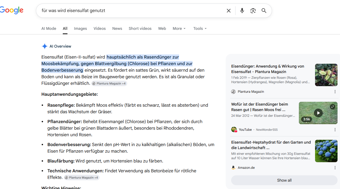Switch to AI Mode tab

[x=49, y=28]
